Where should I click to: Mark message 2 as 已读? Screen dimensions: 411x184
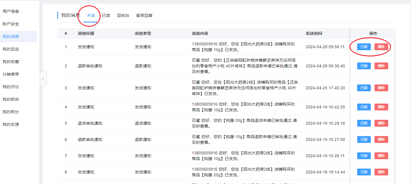click(364, 66)
